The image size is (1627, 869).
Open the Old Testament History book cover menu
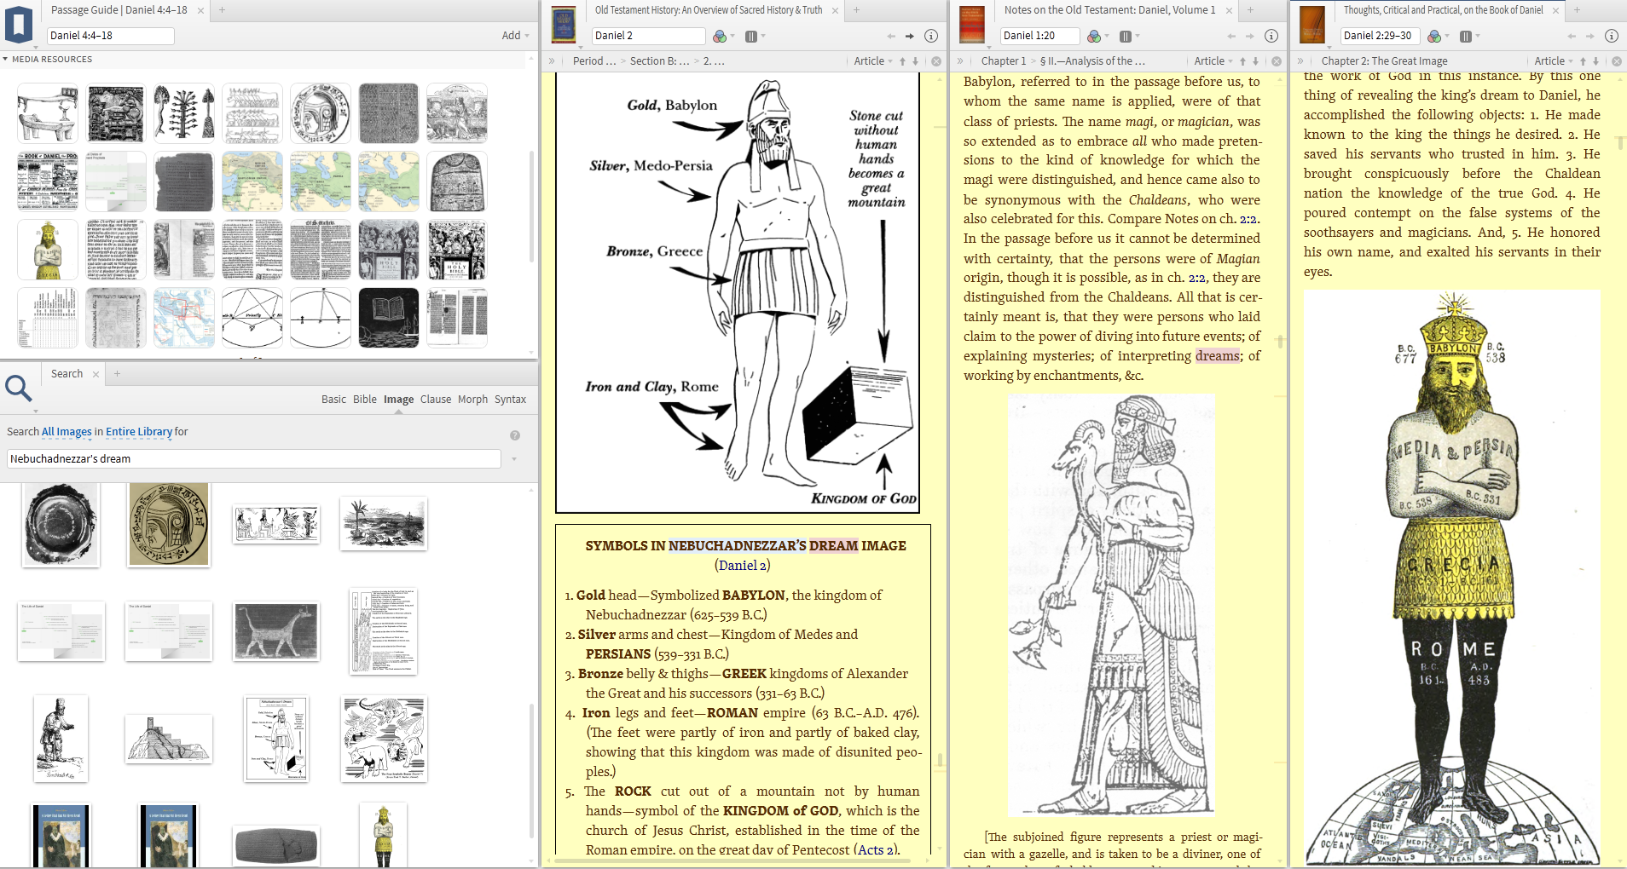pyautogui.click(x=564, y=24)
